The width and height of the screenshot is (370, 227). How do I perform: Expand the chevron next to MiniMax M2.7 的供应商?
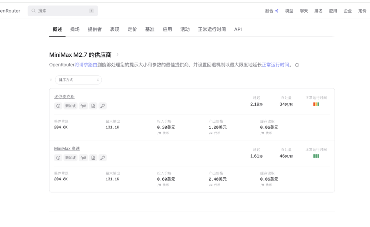point(117,55)
